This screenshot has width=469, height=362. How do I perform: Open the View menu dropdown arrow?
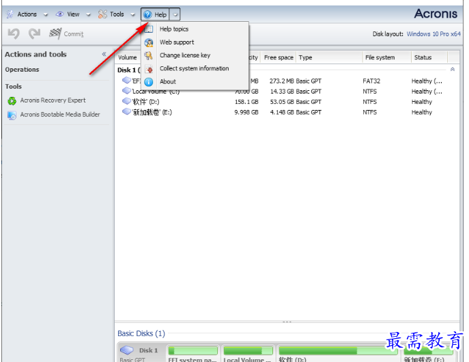click(x=88, y=14)
